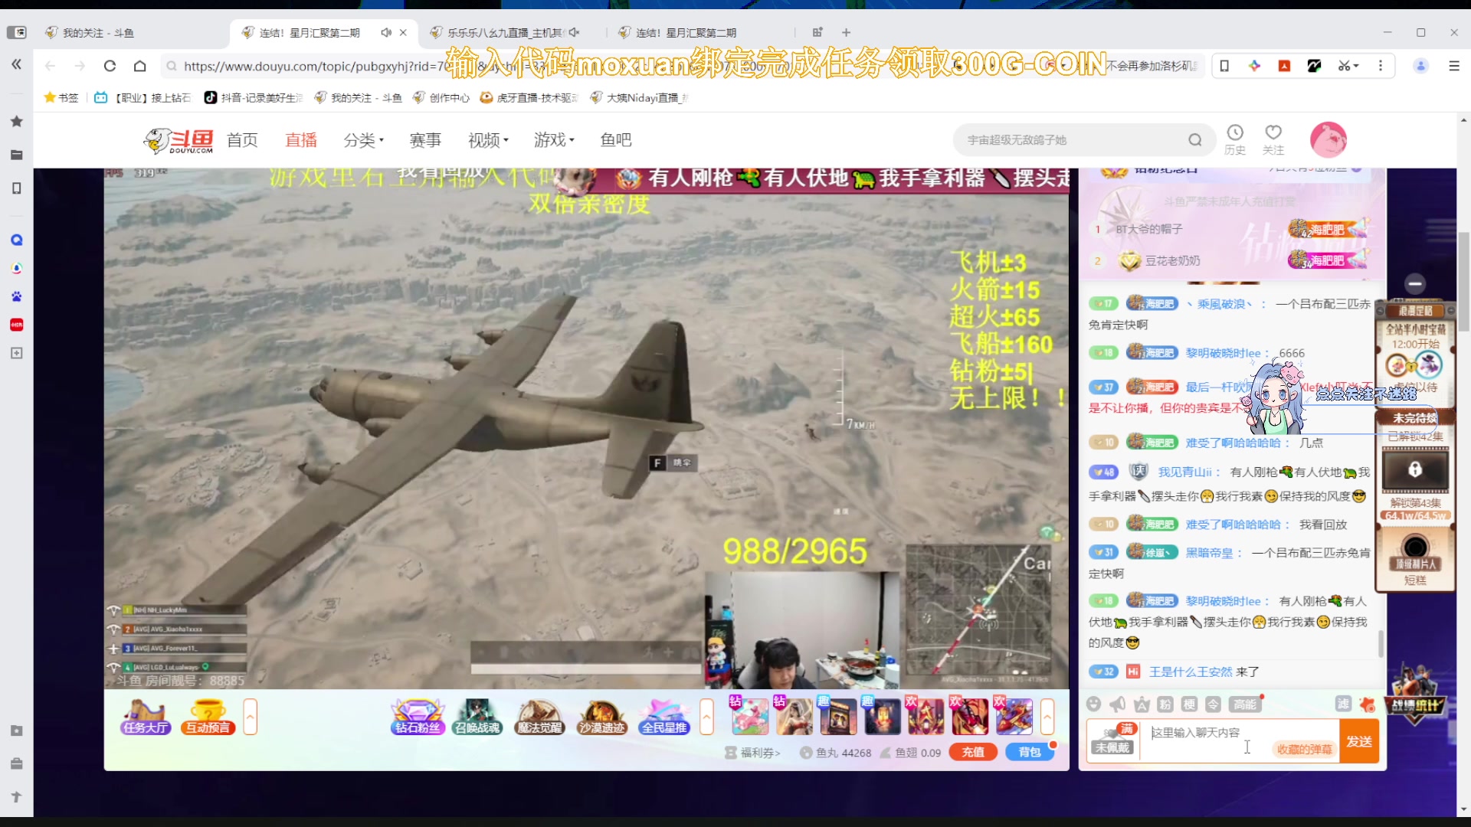Screen dimensions: 1471x827
Task: Open the 钻石粉丝 diamond fan icon
Action: pyautogui.click(x=418, y=717)
